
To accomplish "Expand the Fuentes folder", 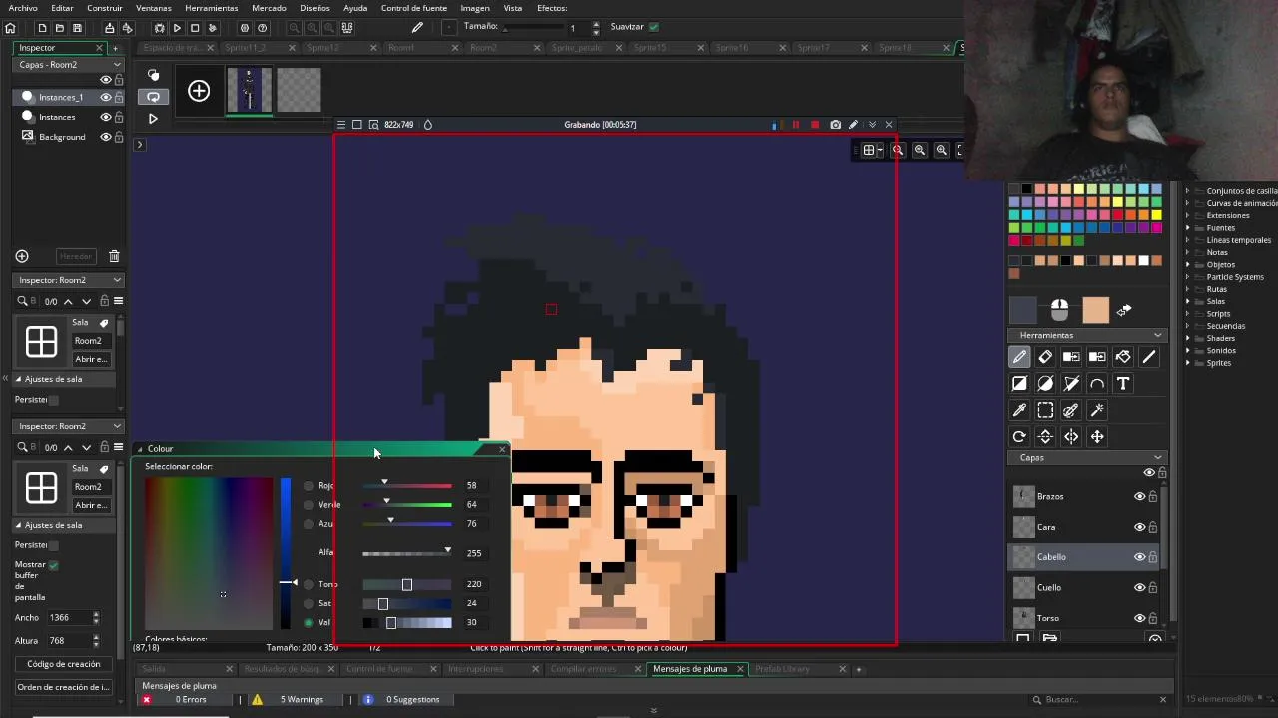I will click(1187, 228).
